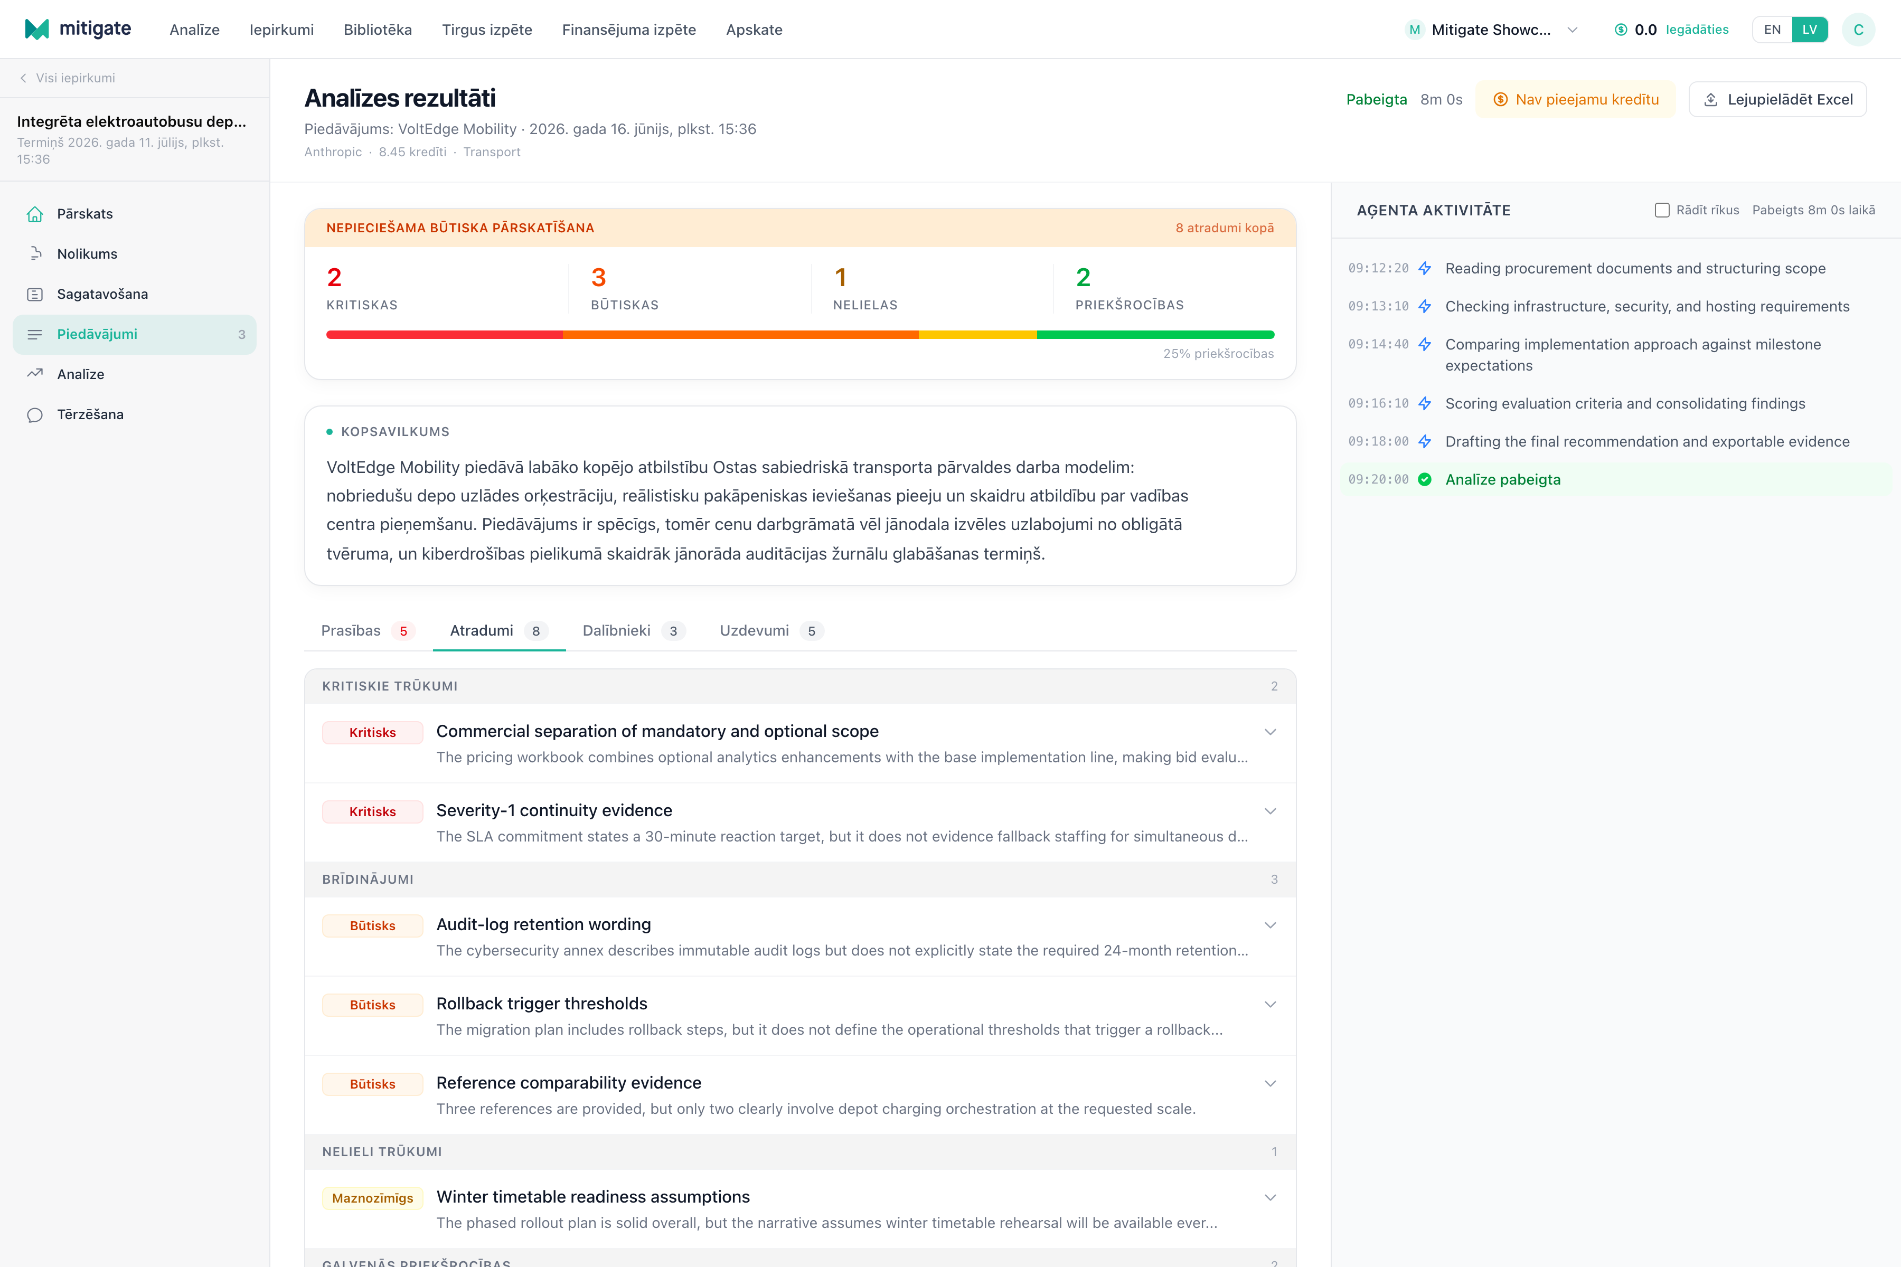Select the Piedāvājumi list icon
Screen dimensions: 1901x1267
tap(35, 335)
